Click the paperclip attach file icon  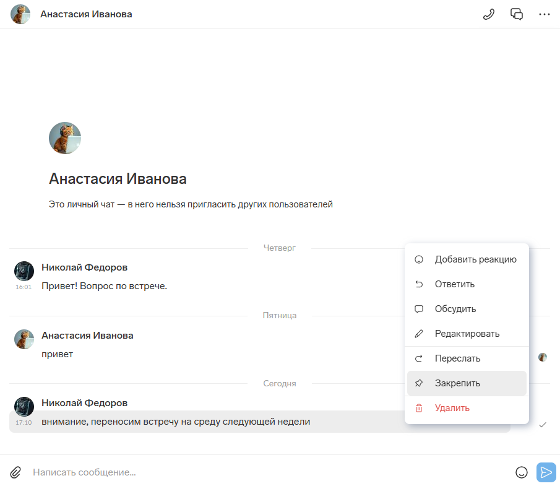point(16,472)
